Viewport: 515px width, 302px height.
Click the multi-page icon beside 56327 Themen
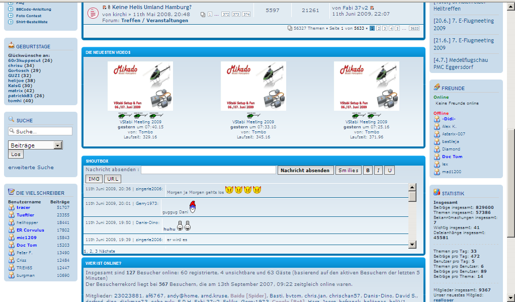(x=290, y=28)
